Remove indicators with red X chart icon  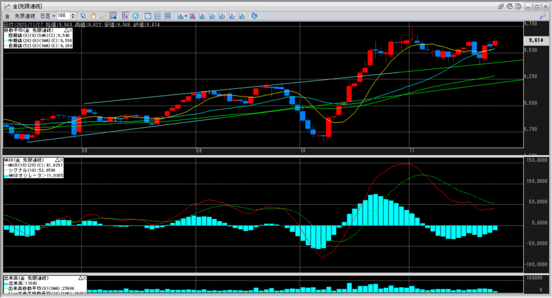click(192, 16)
